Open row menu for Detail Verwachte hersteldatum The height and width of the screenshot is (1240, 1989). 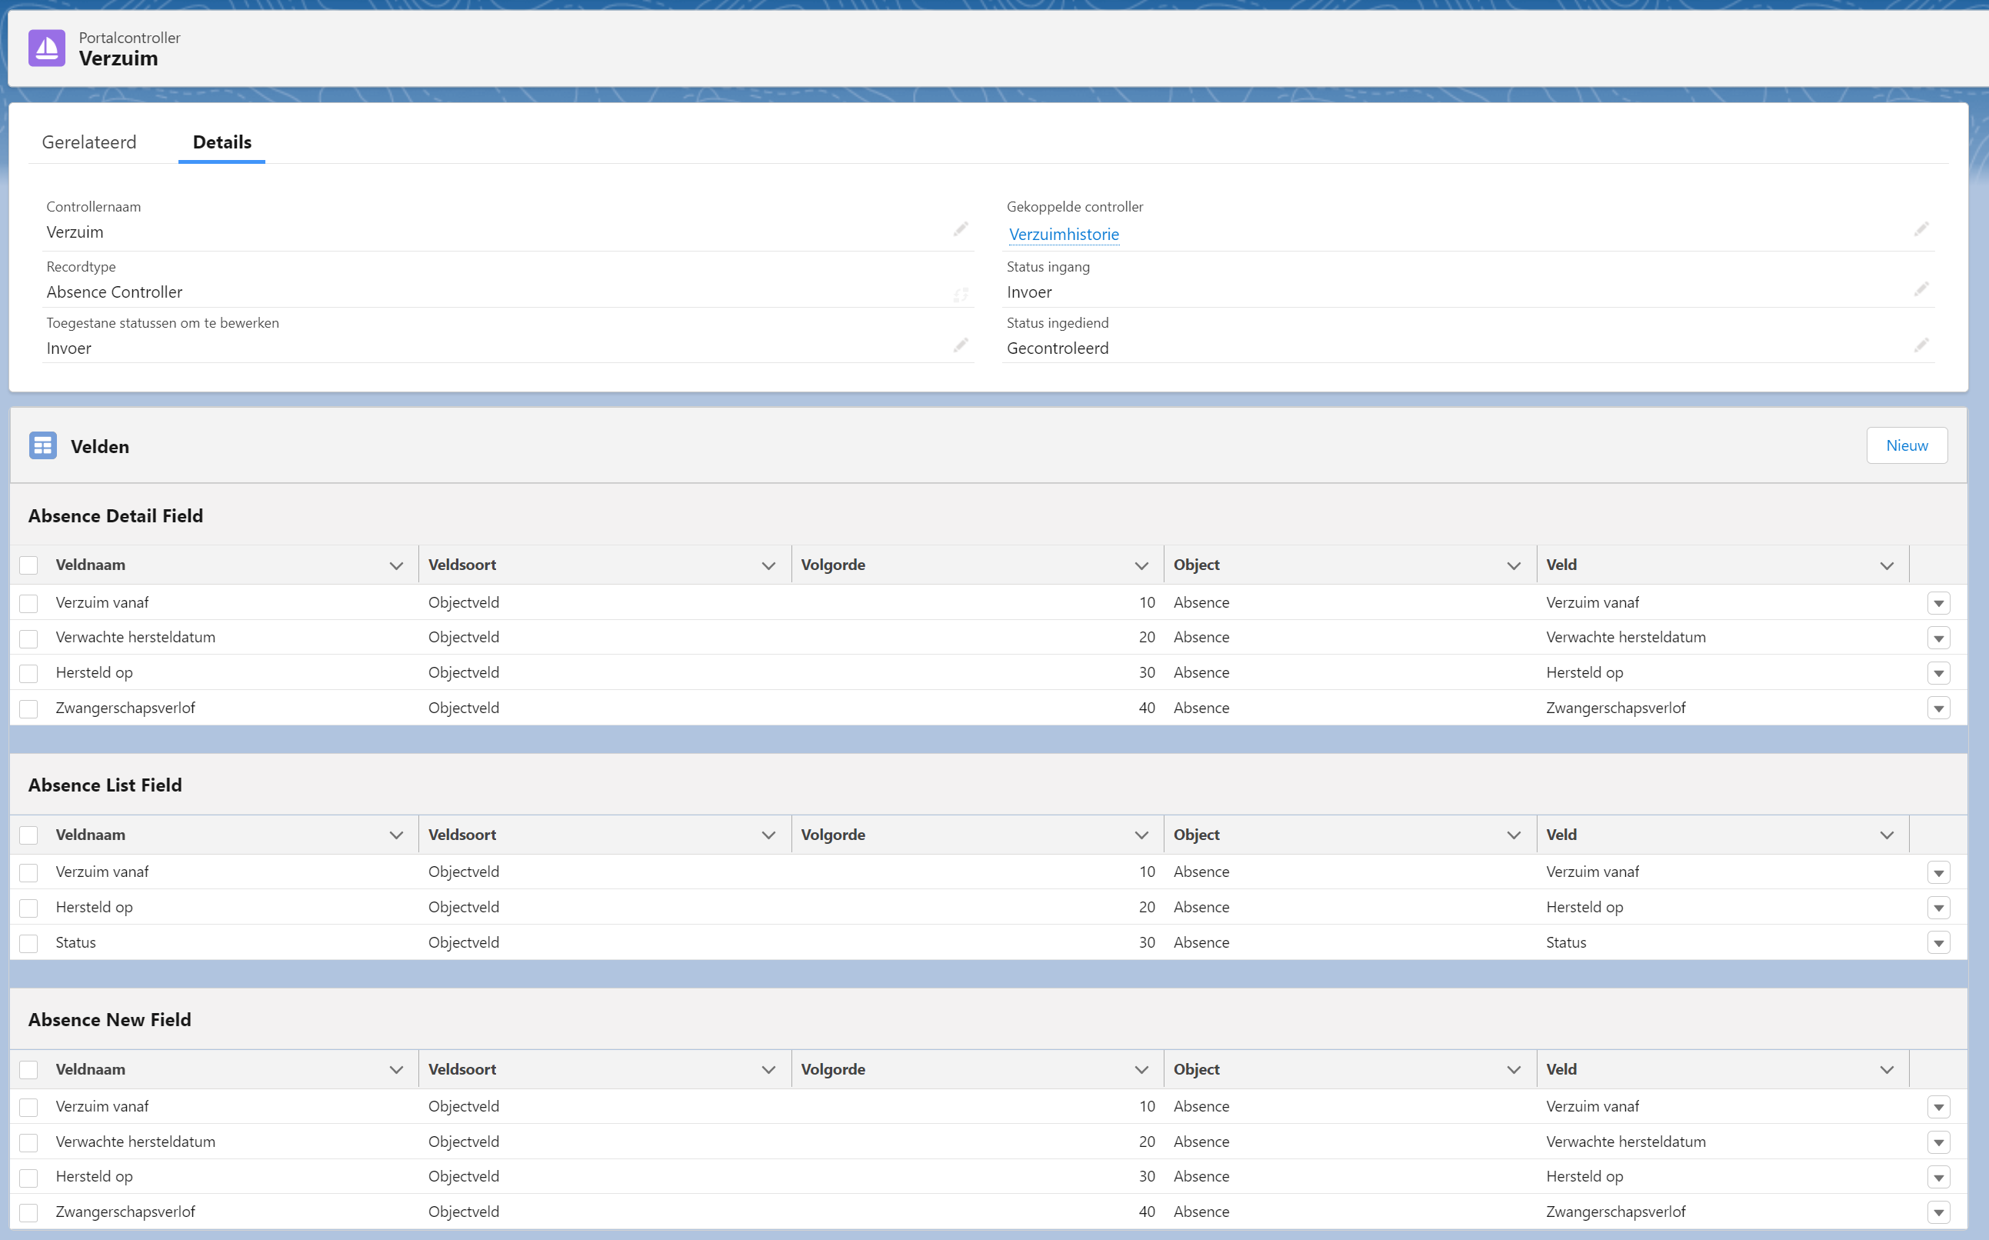point(1938,638)
